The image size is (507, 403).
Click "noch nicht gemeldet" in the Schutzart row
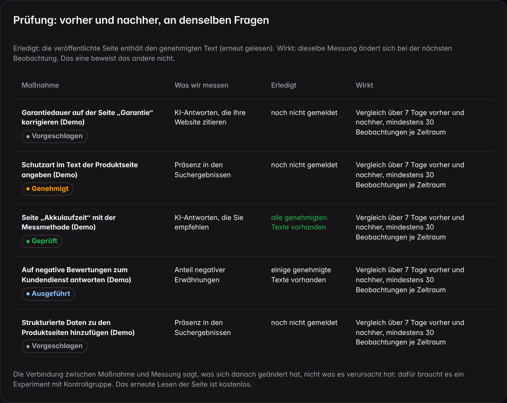point(304,165)
